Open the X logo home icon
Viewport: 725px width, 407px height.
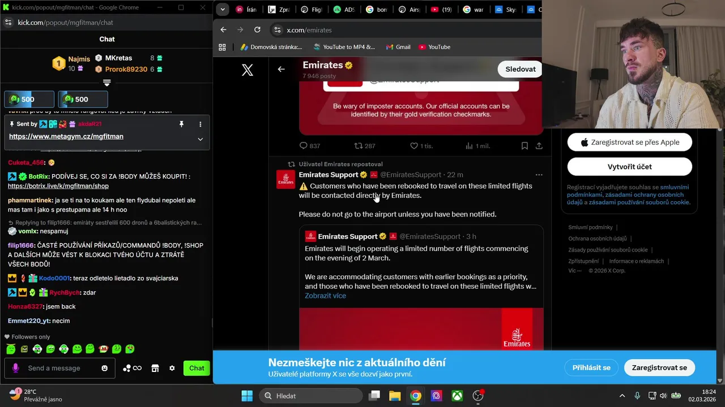[x=248, y=70]
